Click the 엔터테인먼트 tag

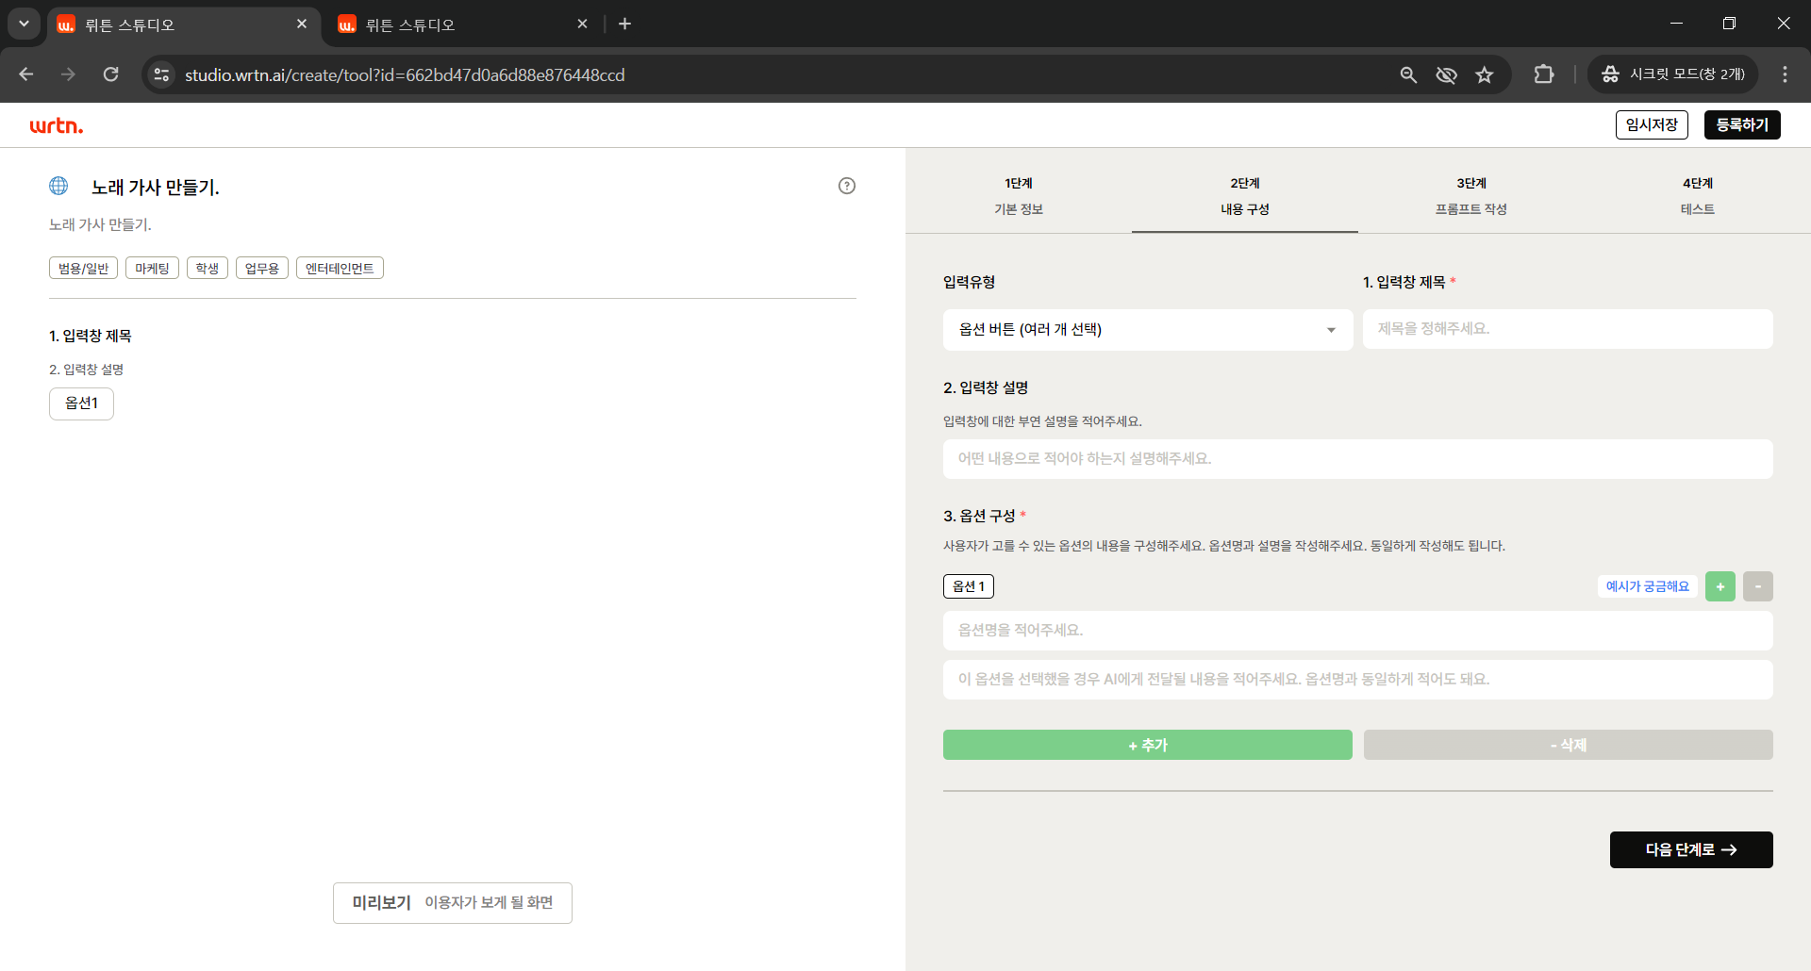coord(340,268)
